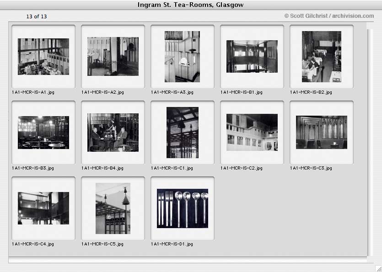Open thumbnail image 1A1-MCR-IS-C2.jpg
The height and width of the screenshot is (272, 382).
[x=252, y=133]
